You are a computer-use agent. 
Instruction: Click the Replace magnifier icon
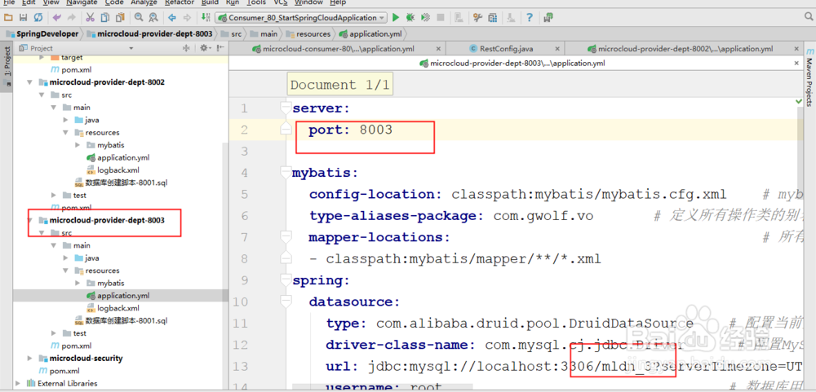153,18
